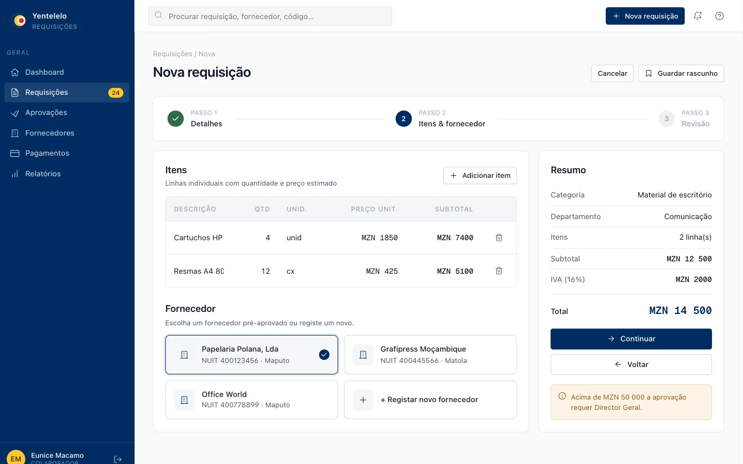
Task: Click the EM user avatar
Action: (16, 458)
